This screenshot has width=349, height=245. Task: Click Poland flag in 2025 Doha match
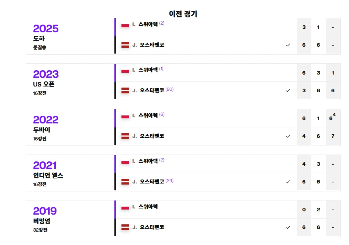tap(125, 25)
